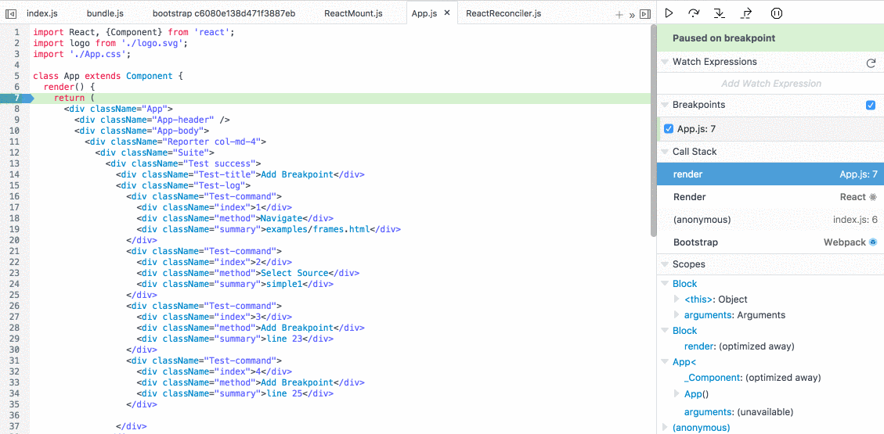
Task: Click the new tab plus icon
Action: (619, 14)
